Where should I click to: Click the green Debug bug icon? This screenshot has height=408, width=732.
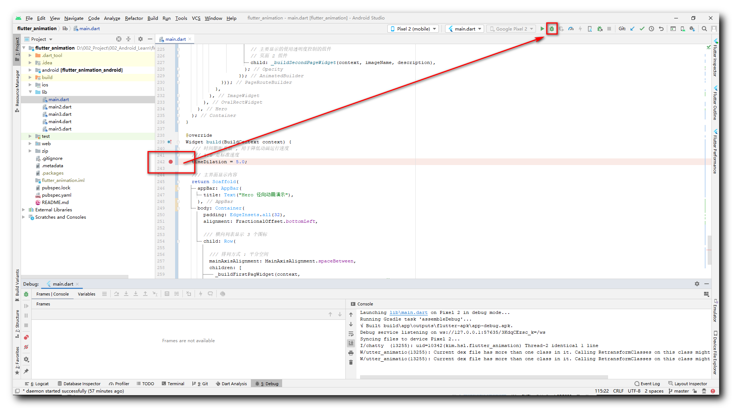tap(551, 29)
